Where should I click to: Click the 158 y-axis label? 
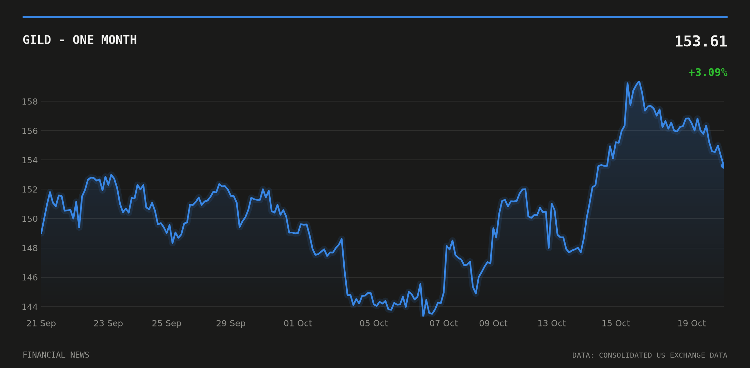pos(30,102)
